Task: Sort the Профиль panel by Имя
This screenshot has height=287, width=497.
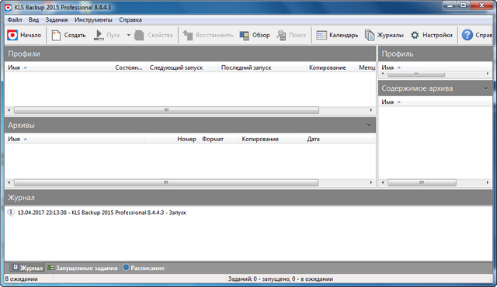Action: [435, 67]
